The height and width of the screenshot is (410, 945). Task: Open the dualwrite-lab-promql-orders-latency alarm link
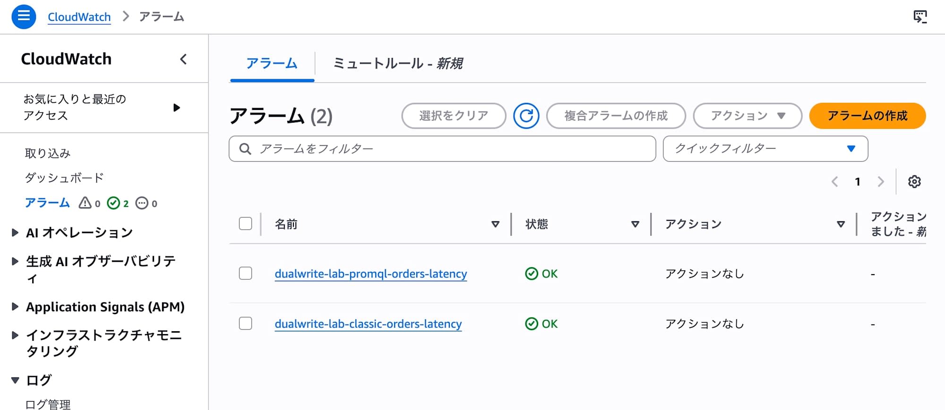click(x=371, y=274)
